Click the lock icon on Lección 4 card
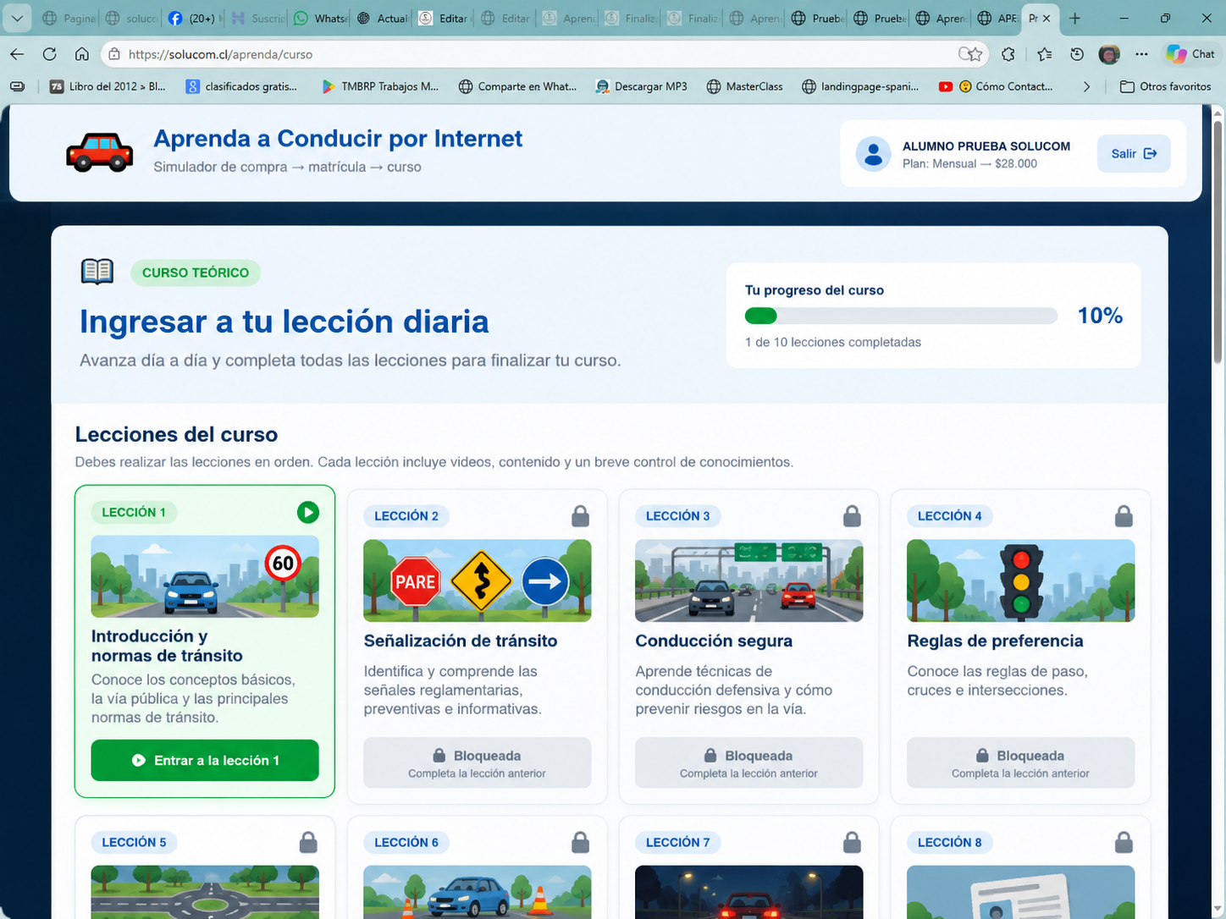Image resolution: width=1226 pixels, height=919 pixels. [1124, 515]
